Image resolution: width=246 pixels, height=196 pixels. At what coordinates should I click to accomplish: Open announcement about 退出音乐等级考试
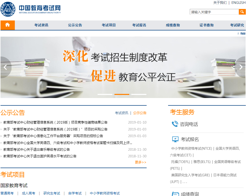point(37,149)
